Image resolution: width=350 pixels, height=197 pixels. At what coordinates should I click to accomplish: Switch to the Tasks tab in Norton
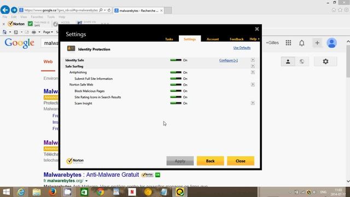click(x=169, y=39)
